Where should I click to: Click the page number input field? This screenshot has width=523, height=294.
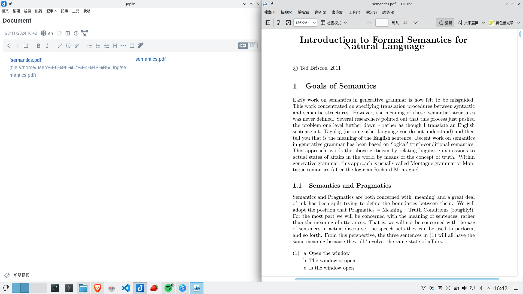tap(382, 23)
